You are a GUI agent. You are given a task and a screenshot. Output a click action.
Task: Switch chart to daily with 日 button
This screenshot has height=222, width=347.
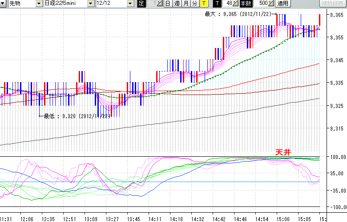168,4
